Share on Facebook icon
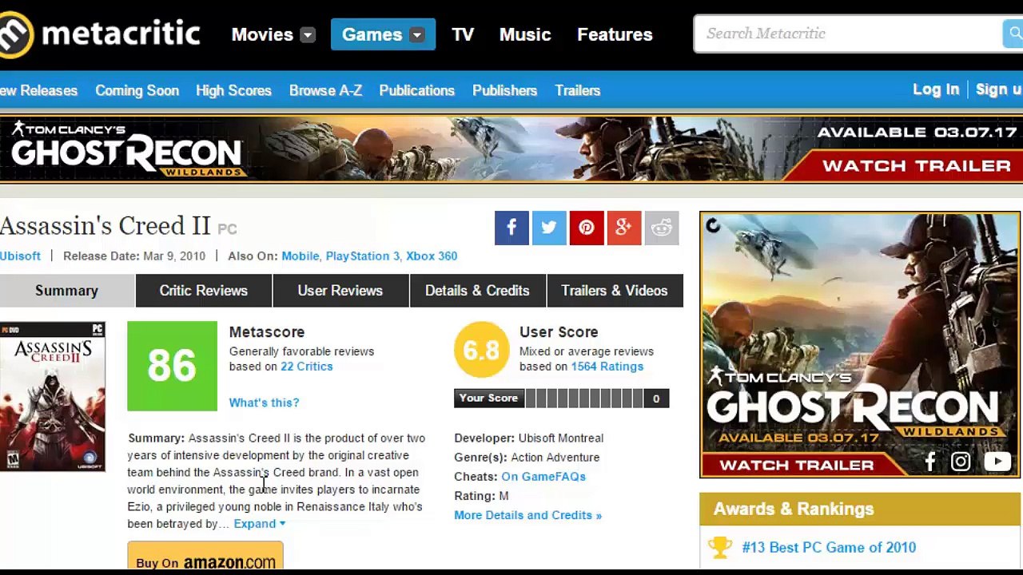 point(511,228)
